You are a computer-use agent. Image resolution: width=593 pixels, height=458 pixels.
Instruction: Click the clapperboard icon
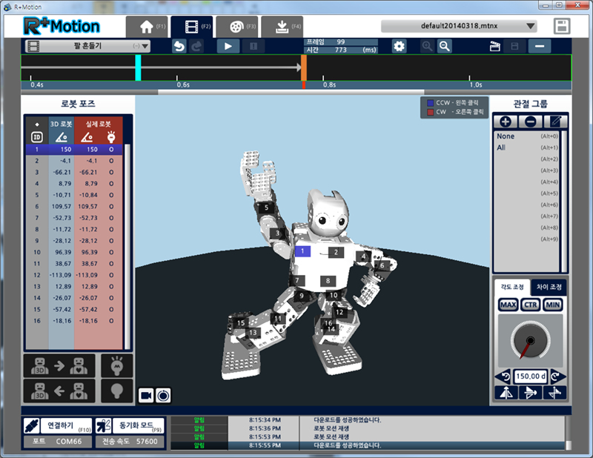click(x=494, y=46)
